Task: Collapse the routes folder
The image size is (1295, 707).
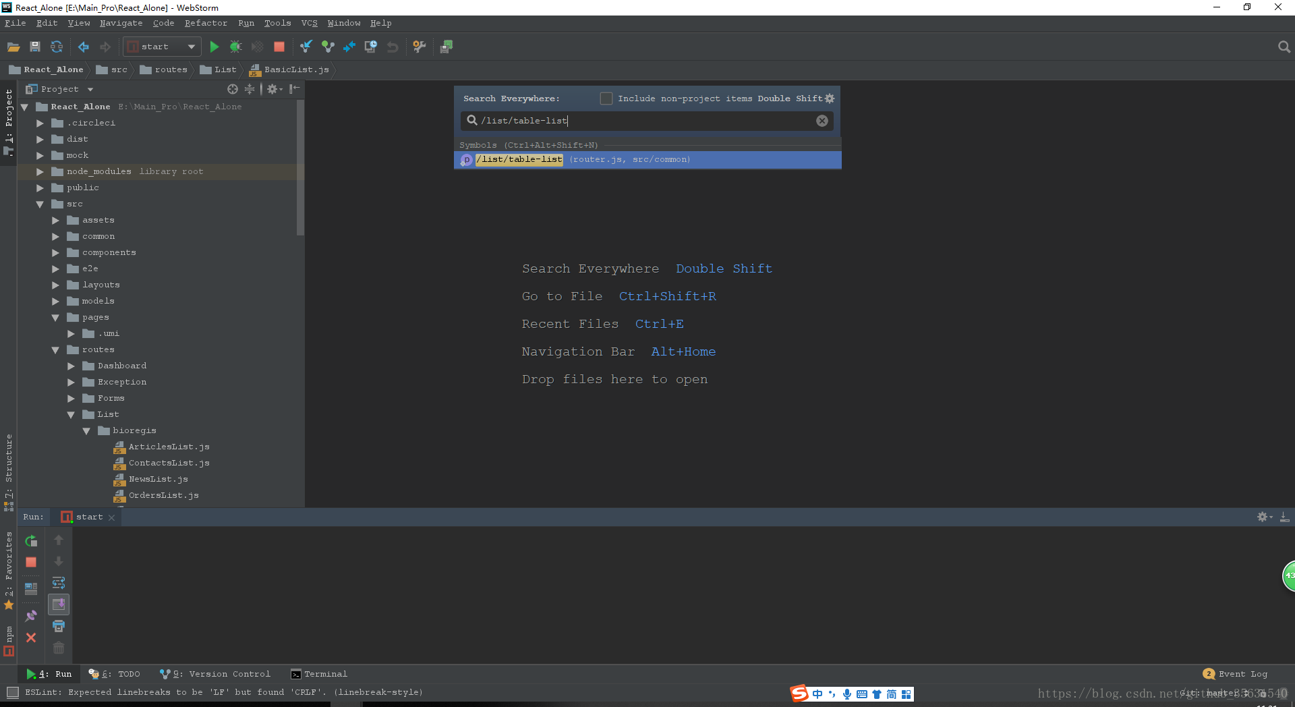Action: 55,349
